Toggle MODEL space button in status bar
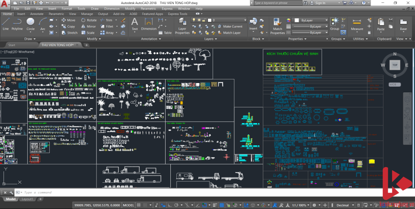The image size is (415, 209). (129, 205)
